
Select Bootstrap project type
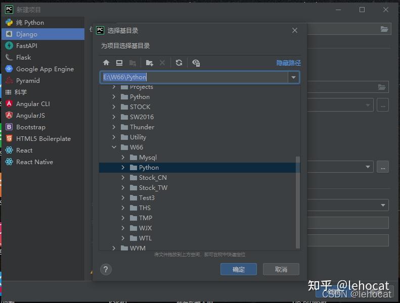pos(43,127)
